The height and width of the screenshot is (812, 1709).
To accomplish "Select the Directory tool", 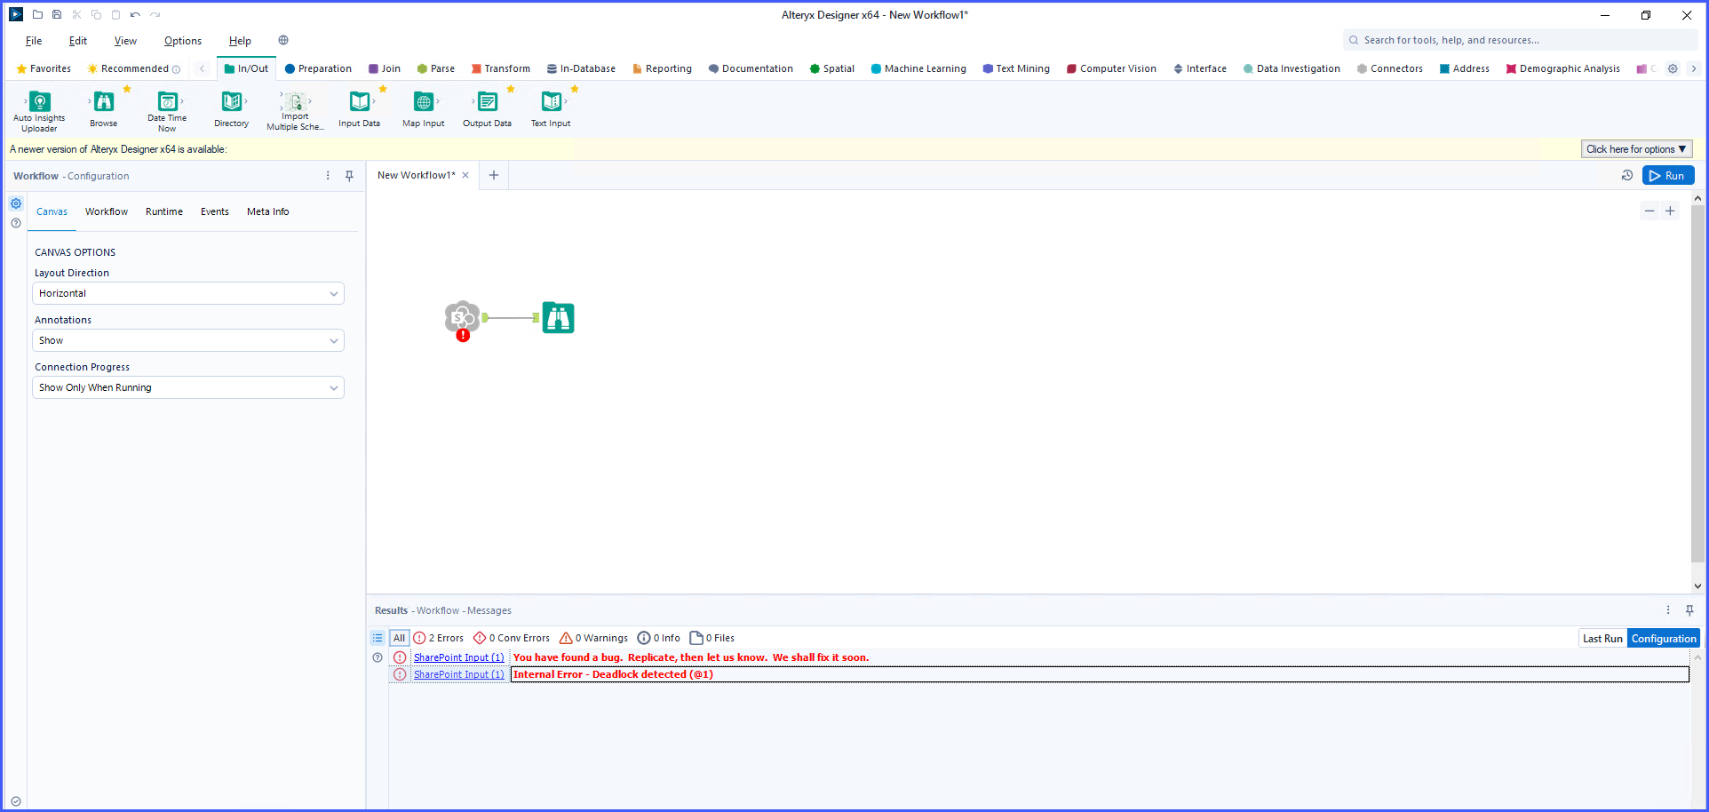I will (x=231, y=110).
